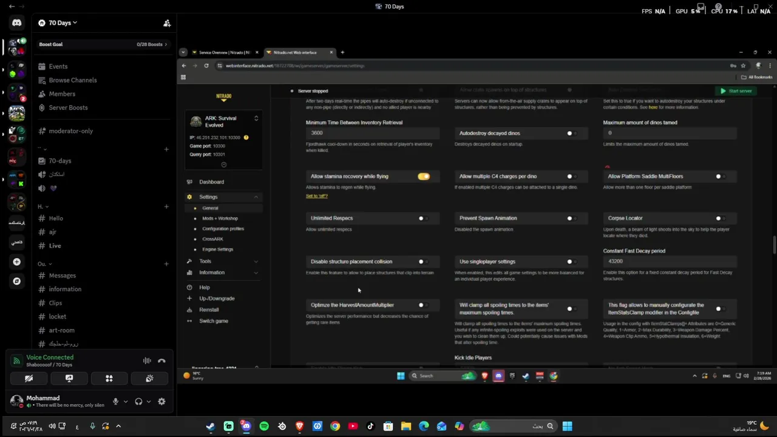Open YouTube icon in taskbar
777x437 pixels.
tap(353, 426)
